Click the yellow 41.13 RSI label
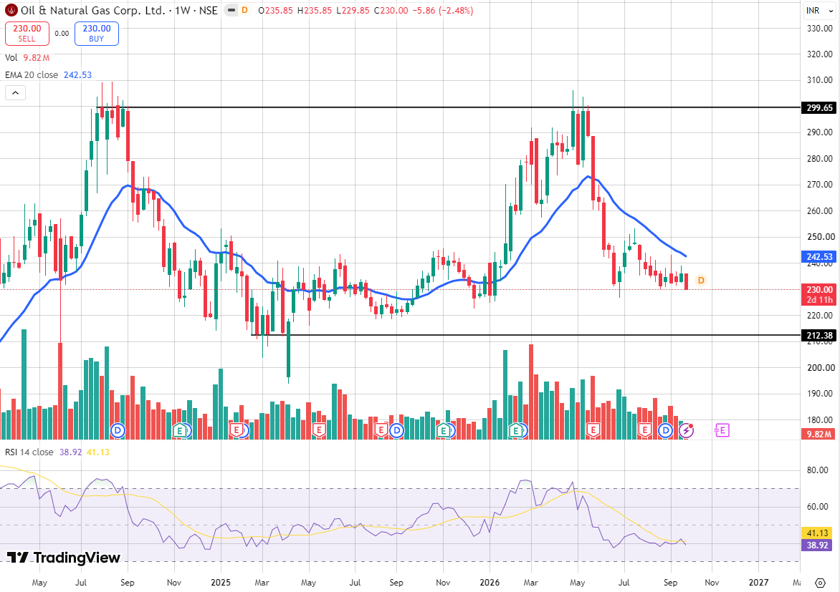The height and width of the screenshot is (592, 840). click(x=818, y=533)
